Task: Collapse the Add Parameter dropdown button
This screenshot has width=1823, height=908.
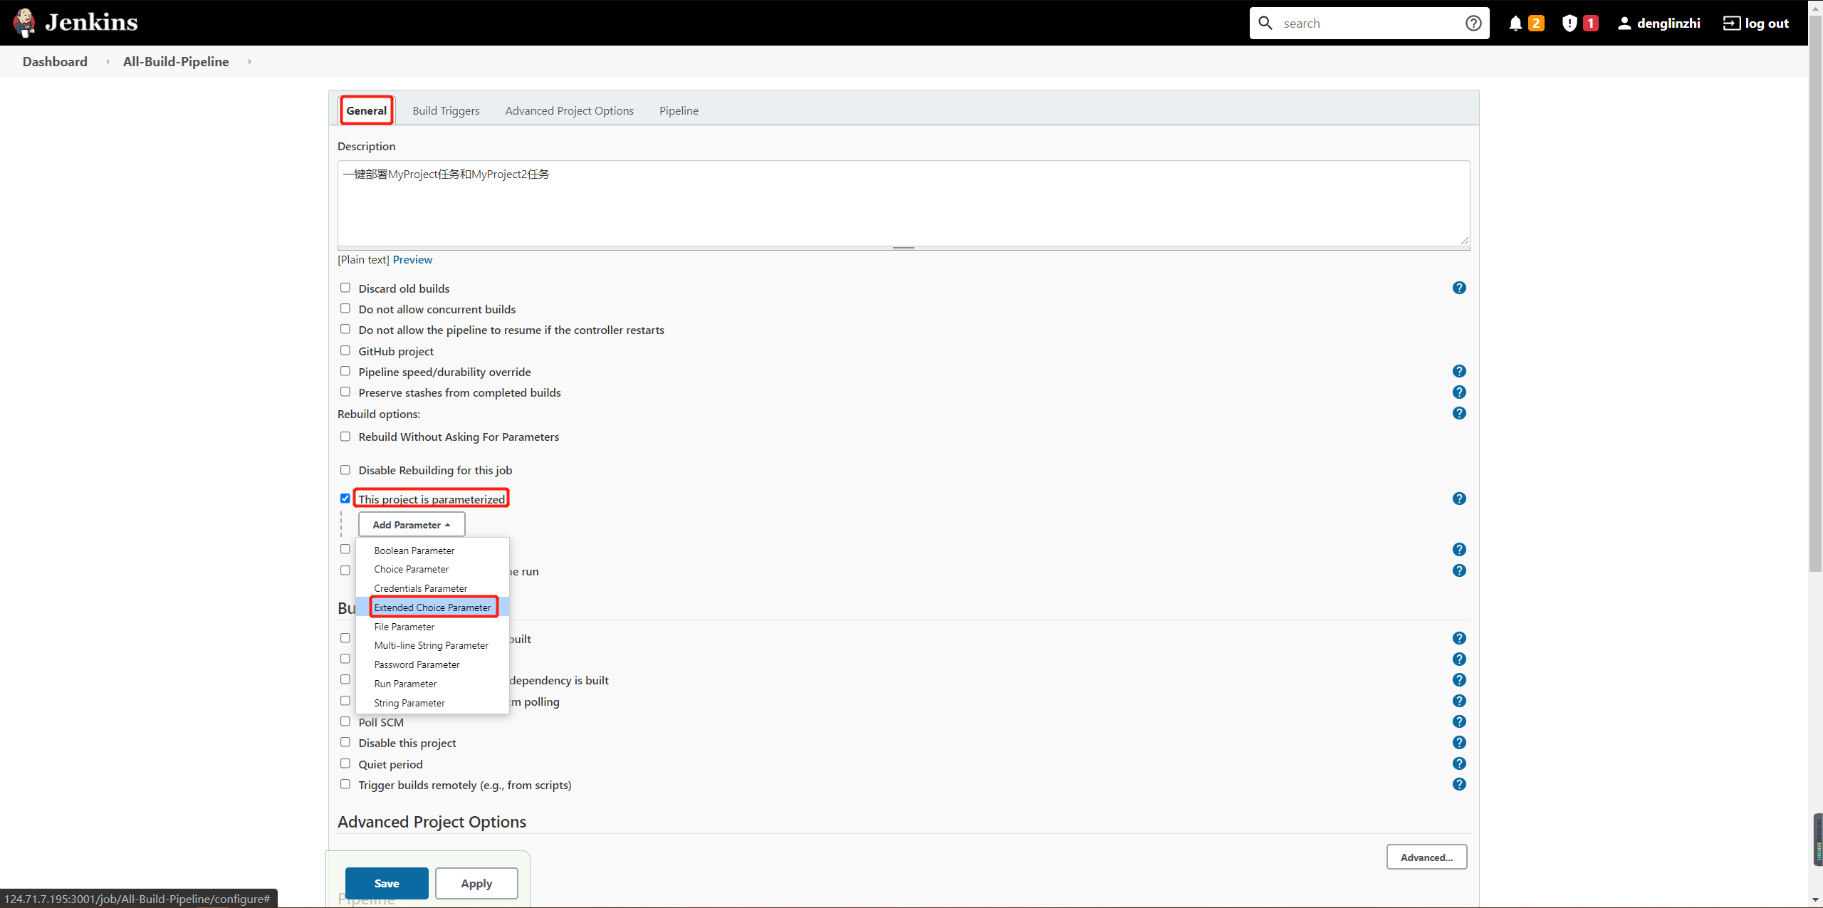Action: click(x=412, y=525)
